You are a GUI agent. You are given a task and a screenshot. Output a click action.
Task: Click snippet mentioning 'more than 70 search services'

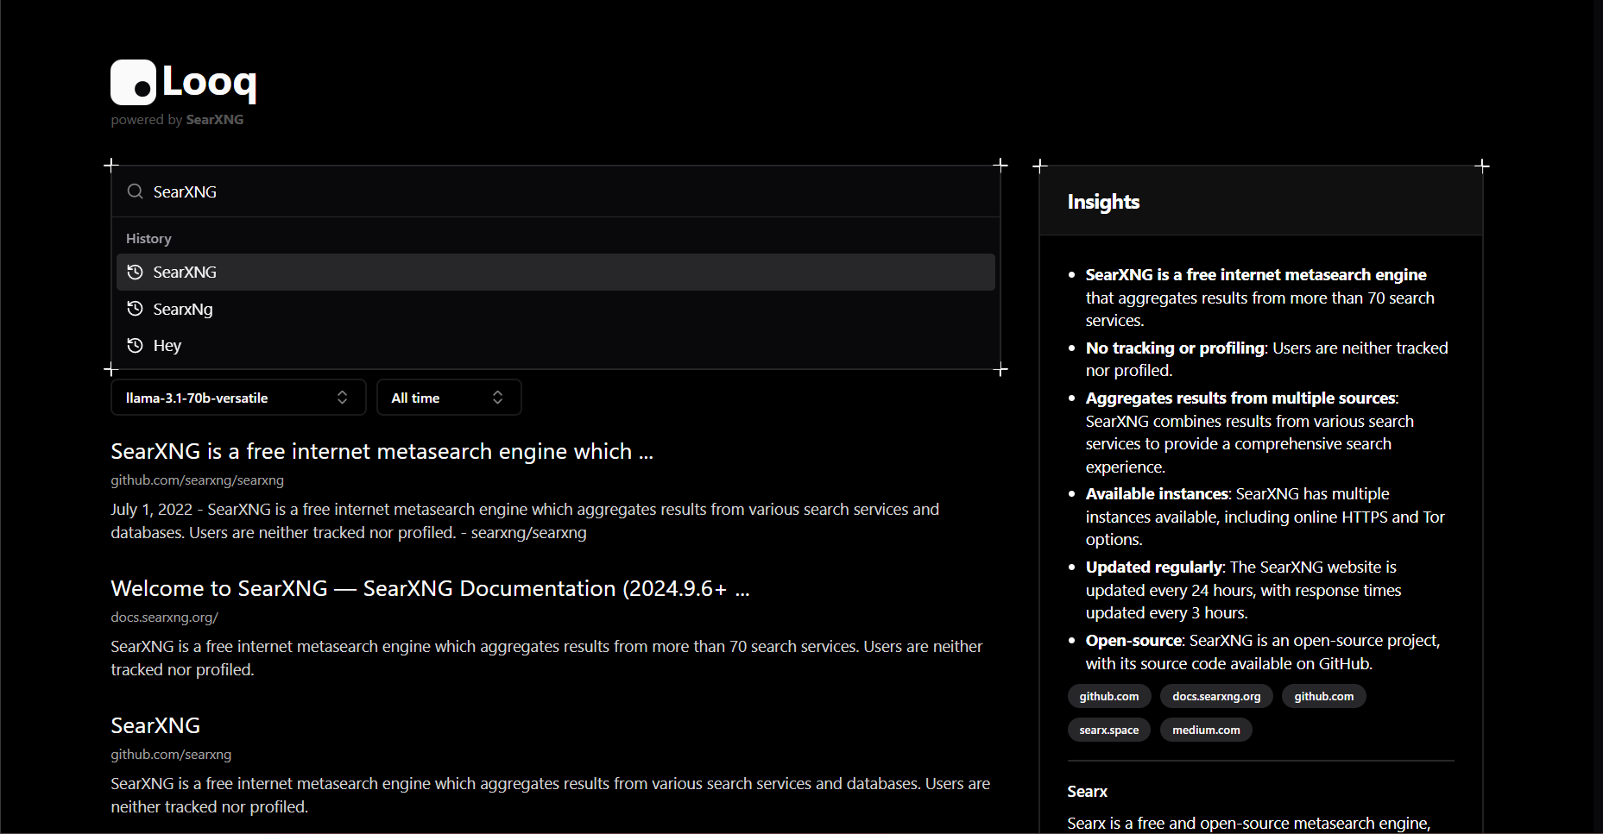pos(546,658)
